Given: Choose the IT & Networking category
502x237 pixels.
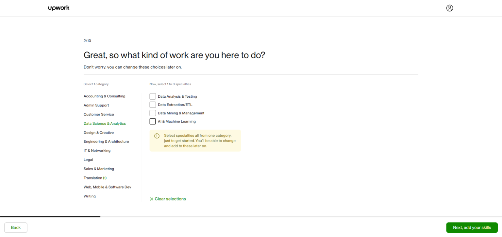Looking at the screenshot, I should coord(97,150).
